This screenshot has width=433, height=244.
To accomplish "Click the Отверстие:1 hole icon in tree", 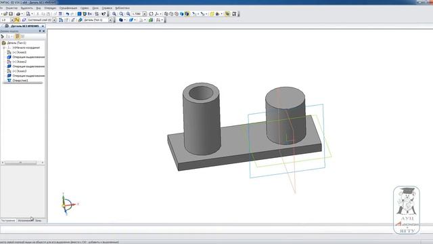I will point(9,80).
